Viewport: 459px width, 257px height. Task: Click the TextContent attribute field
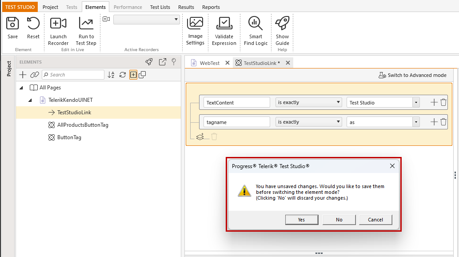tap(236, 103)
